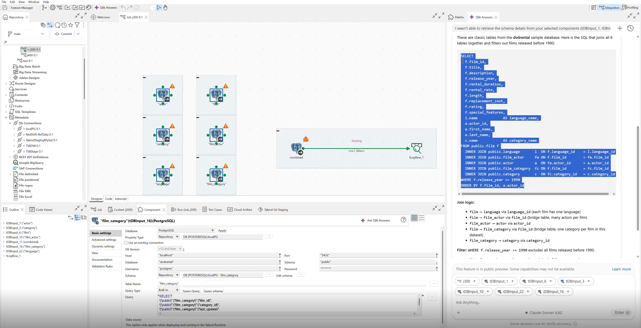
Task: Click the Undo arrow in the toolbar
Action: (123, 7)
